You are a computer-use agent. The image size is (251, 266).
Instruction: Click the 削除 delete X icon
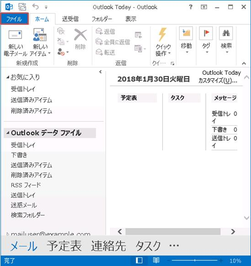(x=80, y=39)
